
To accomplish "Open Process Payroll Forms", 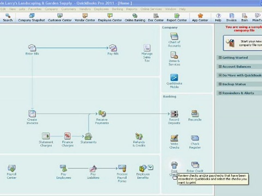I will tap(122, 173).
